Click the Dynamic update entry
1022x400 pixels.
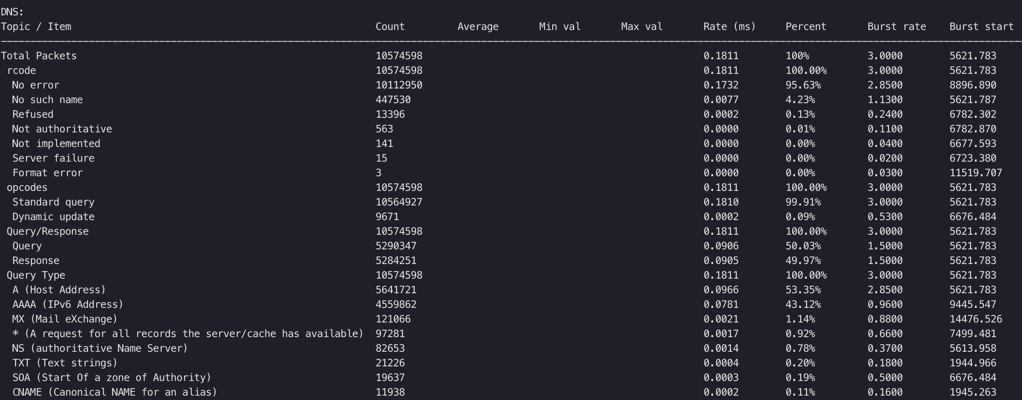coord(53,217)
